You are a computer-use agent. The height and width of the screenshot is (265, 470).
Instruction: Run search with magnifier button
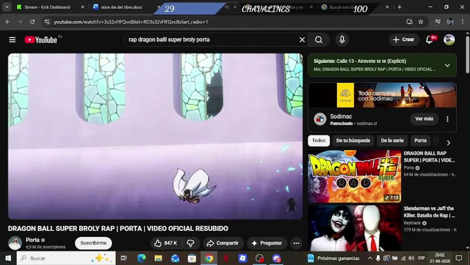click(318, 40)
